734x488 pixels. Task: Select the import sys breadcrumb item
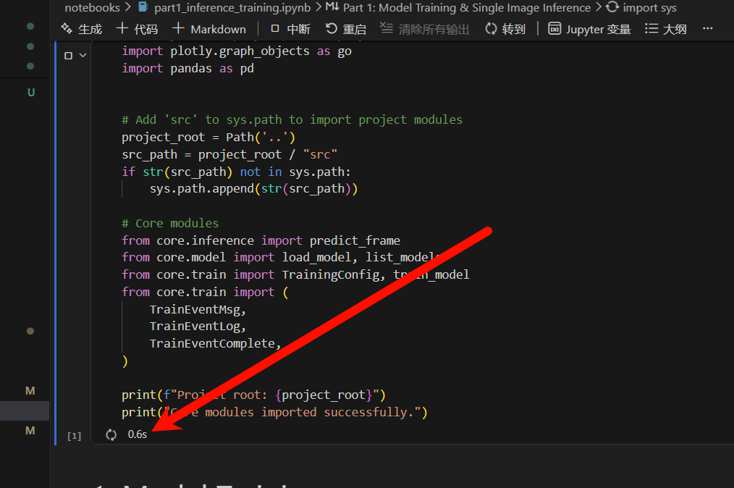641,7
